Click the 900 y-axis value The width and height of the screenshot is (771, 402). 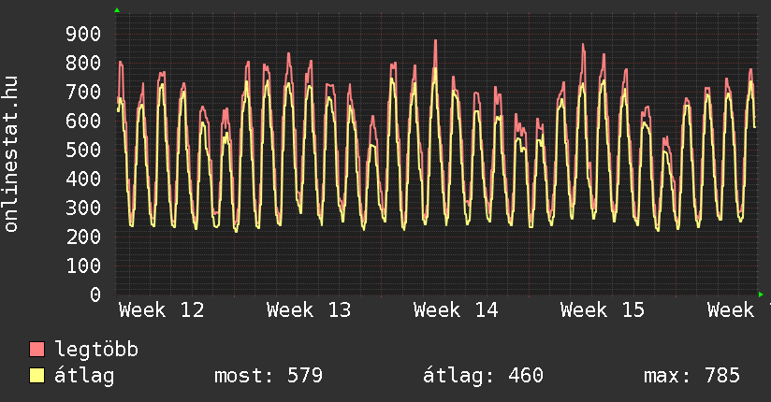click(x=82, y=35)
